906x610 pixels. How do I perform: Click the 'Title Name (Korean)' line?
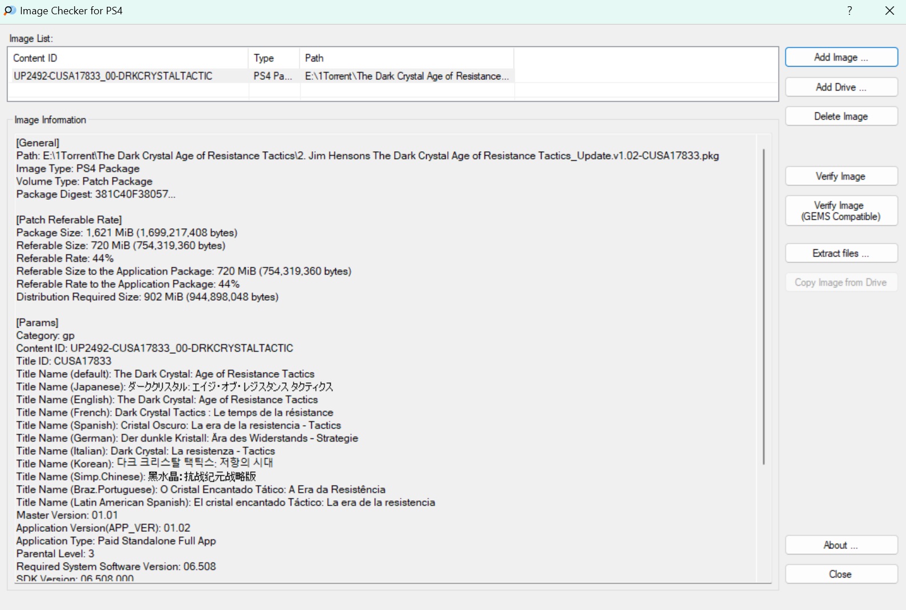pos(145,463)
